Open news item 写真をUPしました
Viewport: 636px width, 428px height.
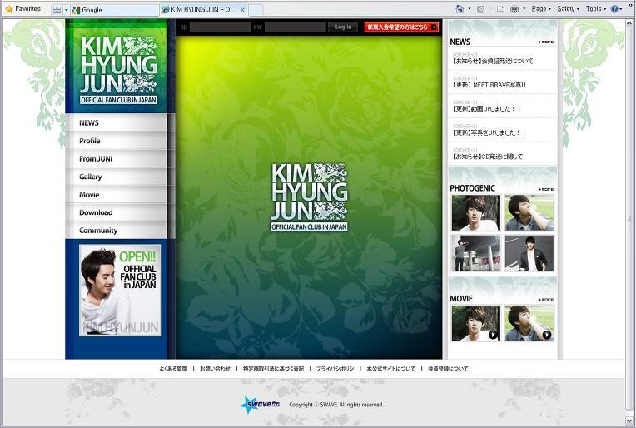click(489, 132)
